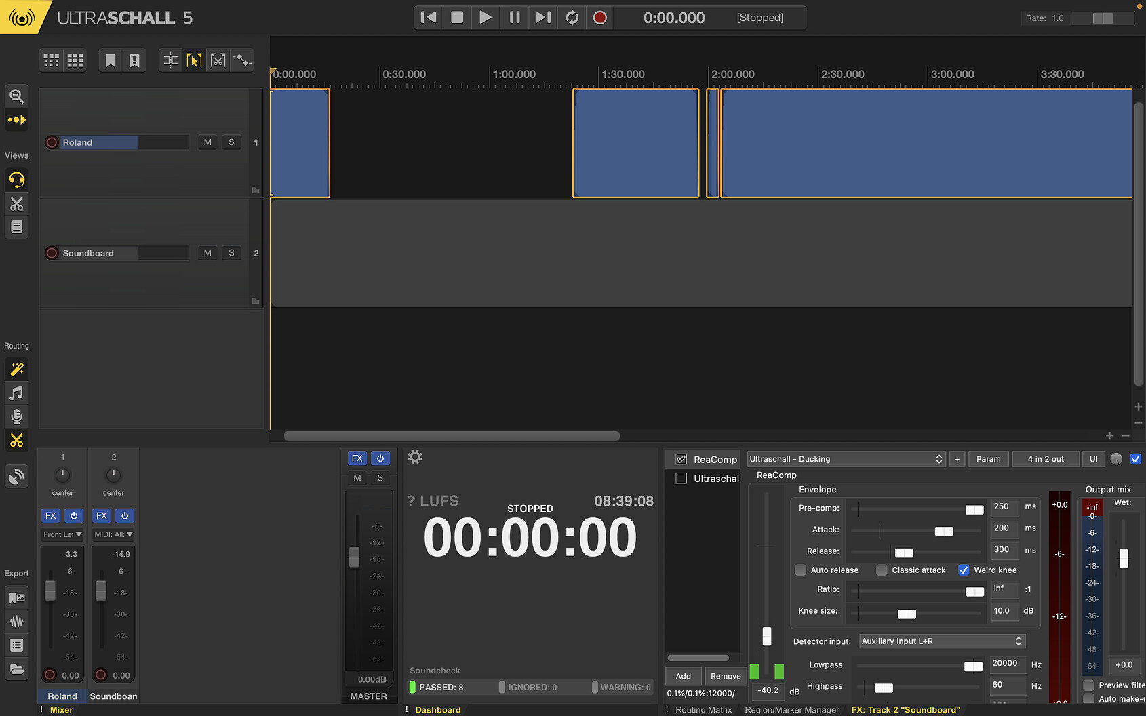Enable the Ultraschall plugin checkbox in FX list
The height and width of the screenshot is (716, 1146).
coord(681,478)
